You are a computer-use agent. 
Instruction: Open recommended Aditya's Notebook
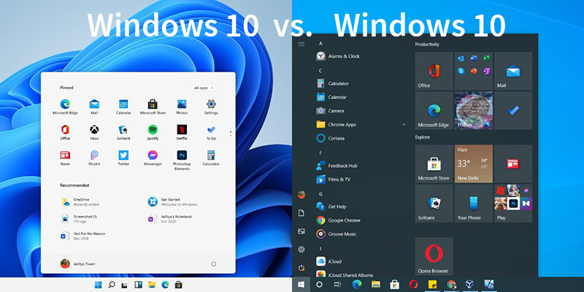click(x=170, y=218)
